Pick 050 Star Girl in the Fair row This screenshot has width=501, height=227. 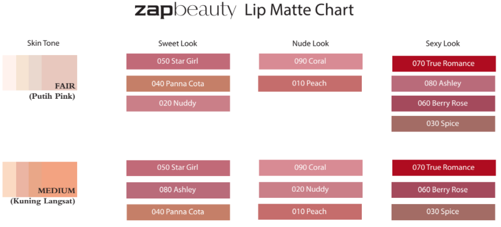click(178, 61)
